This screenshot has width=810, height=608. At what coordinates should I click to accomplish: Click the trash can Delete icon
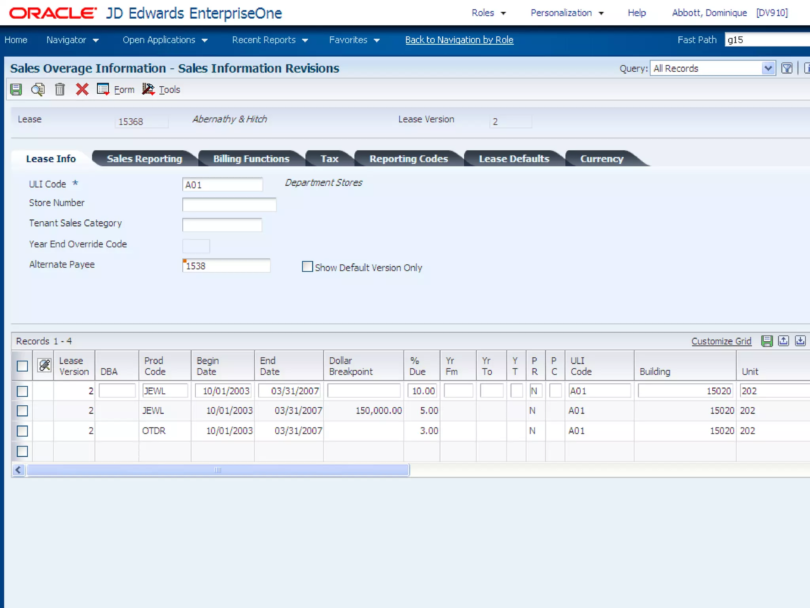coord(60,89)
